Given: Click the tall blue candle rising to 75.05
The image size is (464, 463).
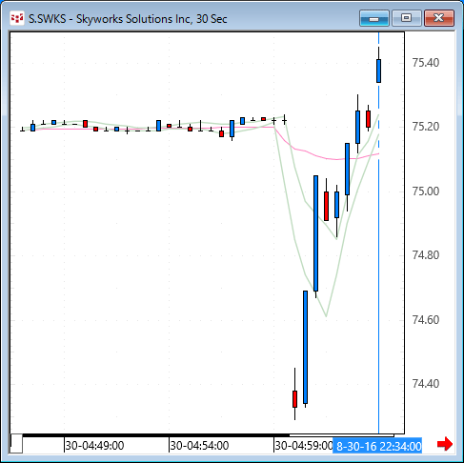Looking at the screenshot, I should 315,233.
